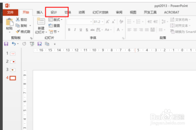This screenshot has height=130, width=196.
Task: Click the Start From Beginning slideshow icon
Action: [32, 44]
